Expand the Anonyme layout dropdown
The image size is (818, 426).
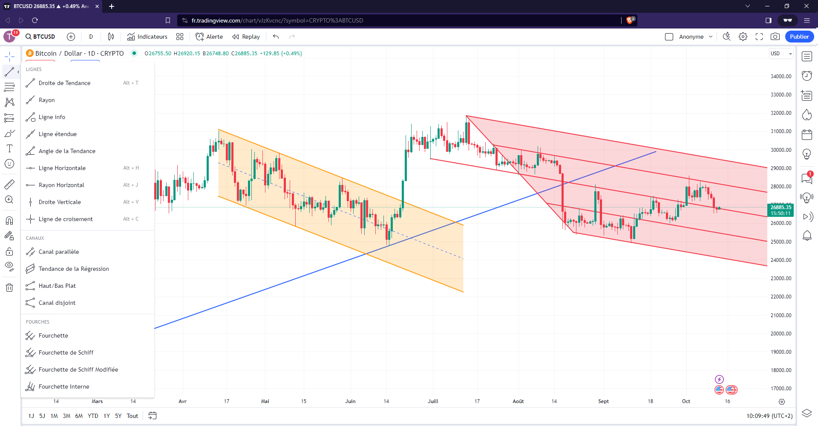711,37
